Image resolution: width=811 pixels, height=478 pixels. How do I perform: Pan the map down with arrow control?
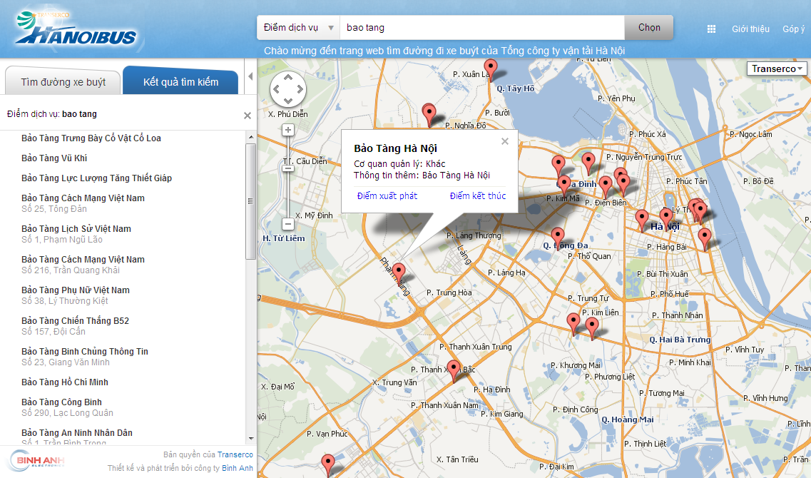288,101
